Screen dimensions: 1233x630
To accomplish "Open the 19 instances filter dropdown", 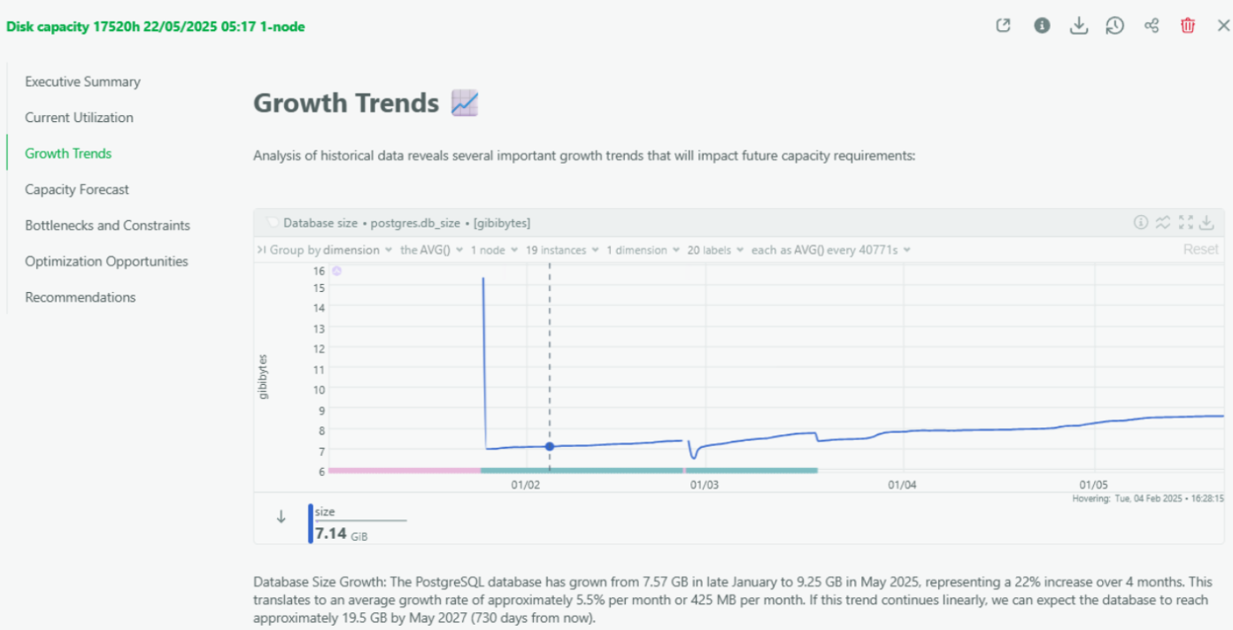I will 562,250.
